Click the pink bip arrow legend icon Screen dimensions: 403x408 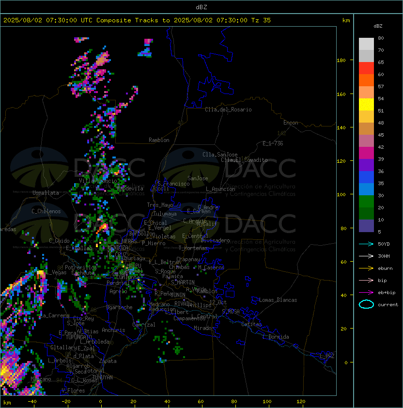tap(366, 280)
